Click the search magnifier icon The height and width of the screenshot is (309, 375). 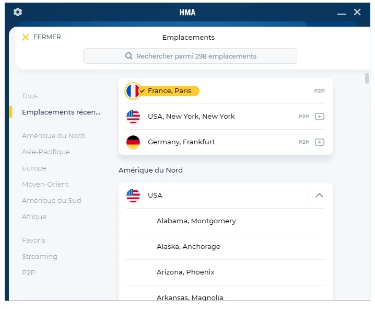(128, 56)
